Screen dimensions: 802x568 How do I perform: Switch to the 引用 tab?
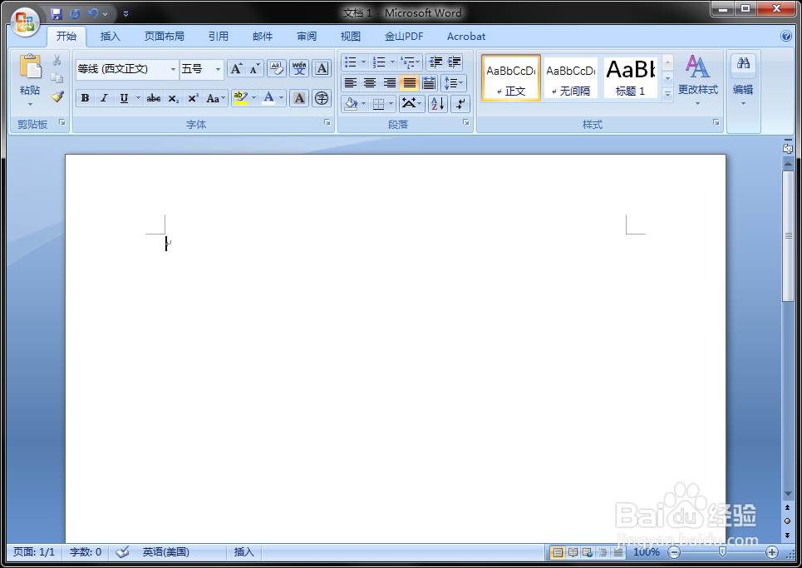[219, 37]
